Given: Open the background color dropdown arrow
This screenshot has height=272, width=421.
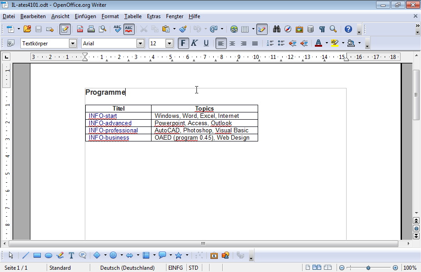Looking at the screenshot, I should (359, 43).
